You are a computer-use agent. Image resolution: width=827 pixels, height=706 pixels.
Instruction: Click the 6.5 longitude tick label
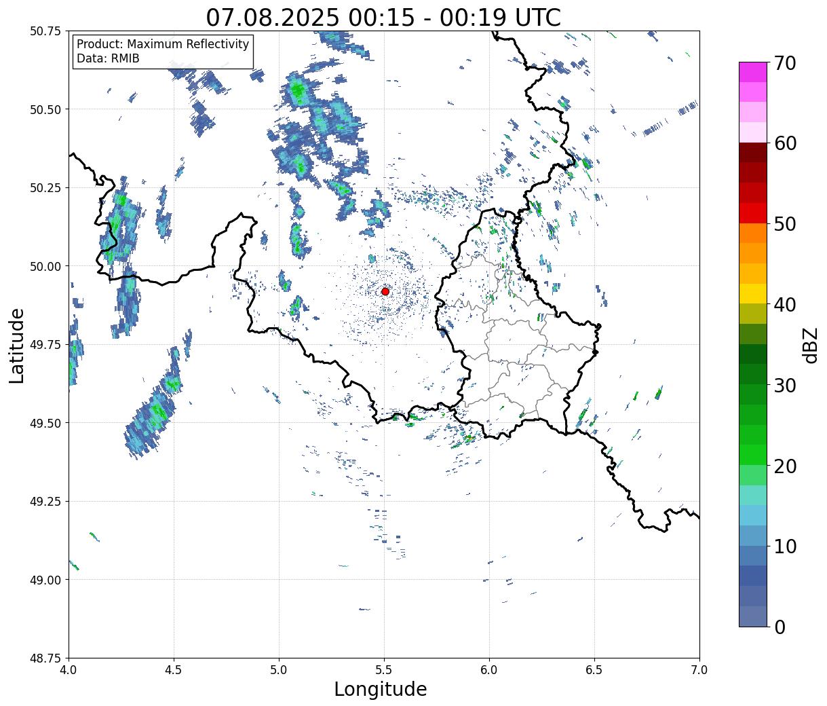coord(594,670)
